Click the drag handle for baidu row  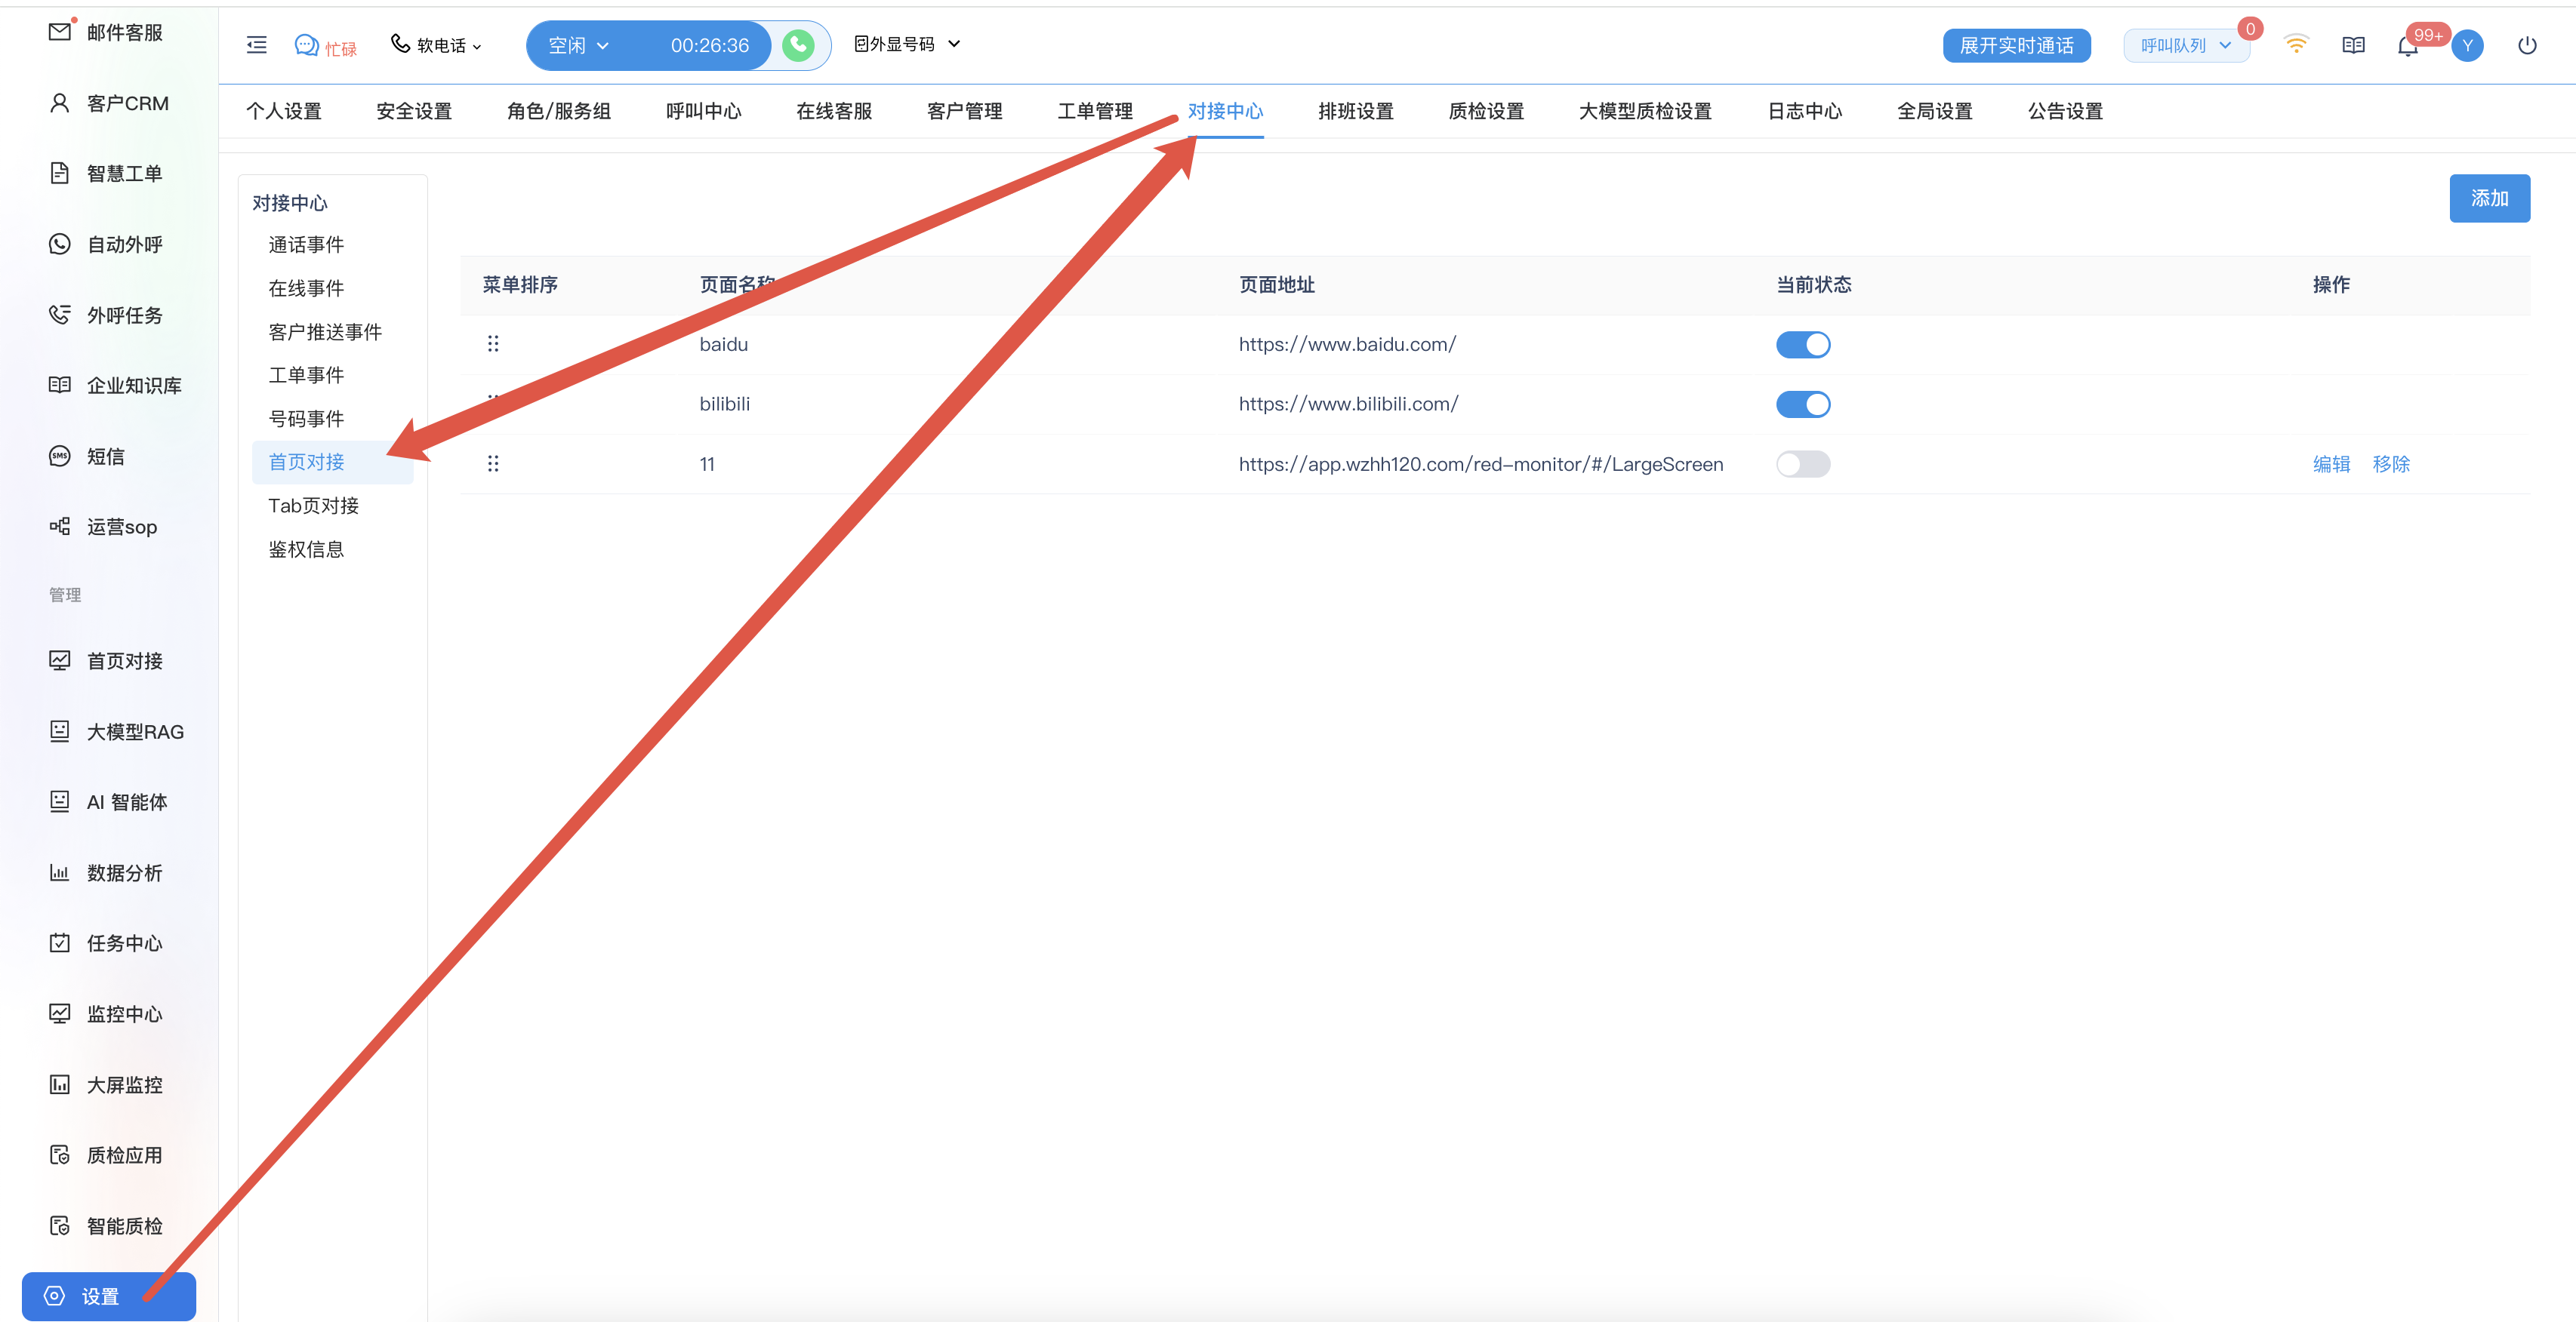coord(493,344)
